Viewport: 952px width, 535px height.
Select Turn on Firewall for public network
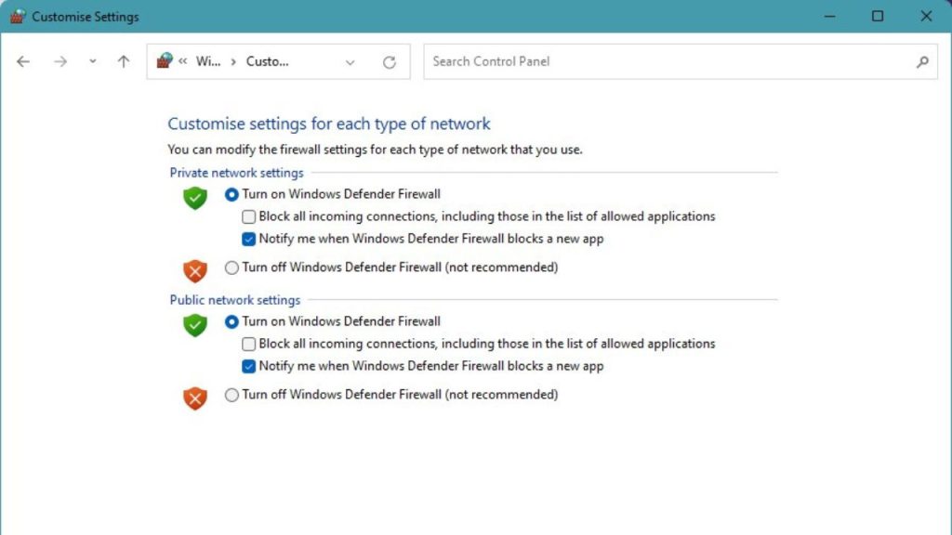(x=231, y=322)
